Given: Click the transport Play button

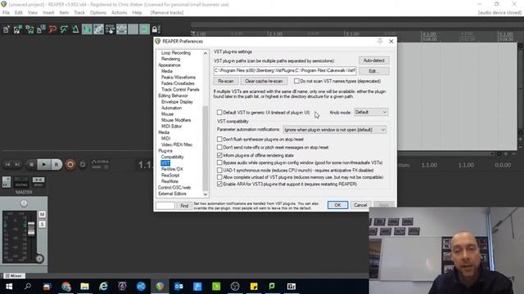Looking at the screenshot, I should [x=43, y=164].
